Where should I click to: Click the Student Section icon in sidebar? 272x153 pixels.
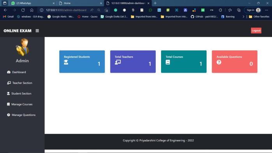8,94
